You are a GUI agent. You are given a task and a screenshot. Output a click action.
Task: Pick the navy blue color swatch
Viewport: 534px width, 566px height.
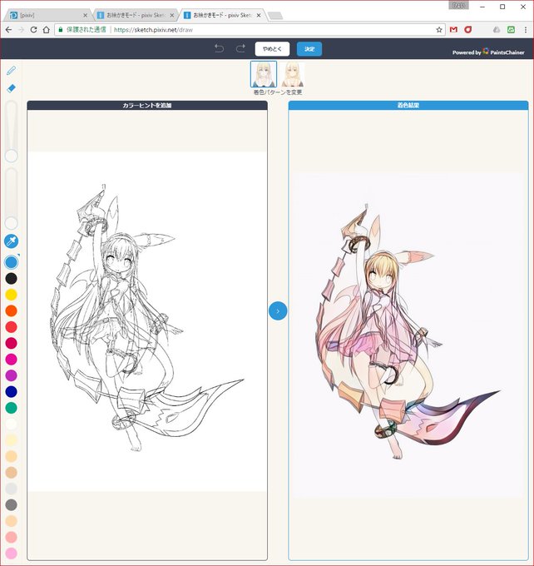tap(11, 392)
